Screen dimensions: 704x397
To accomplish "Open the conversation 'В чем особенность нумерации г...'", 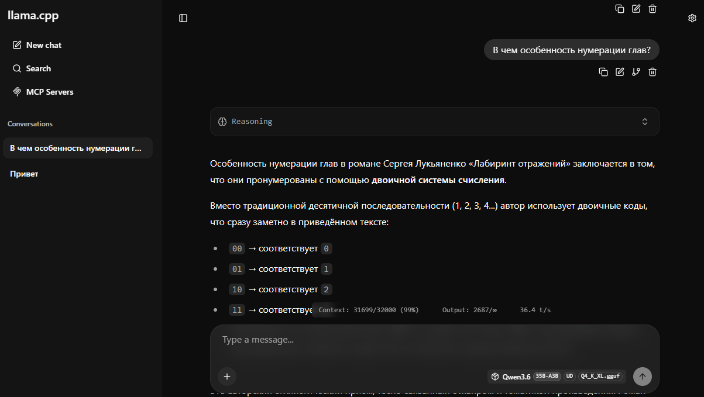I will pyautogui.click(x=78, y=148).
